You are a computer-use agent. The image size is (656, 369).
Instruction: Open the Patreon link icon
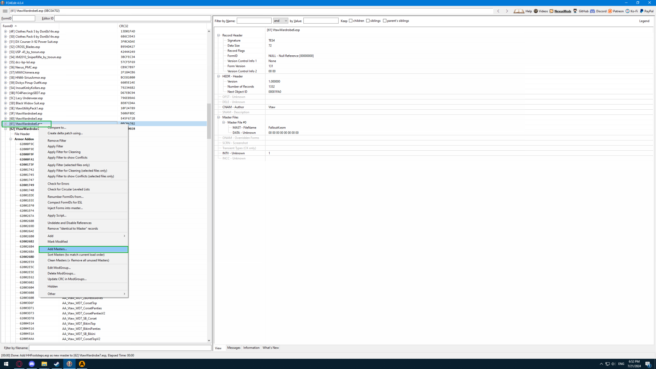click(x=610, y=11)
